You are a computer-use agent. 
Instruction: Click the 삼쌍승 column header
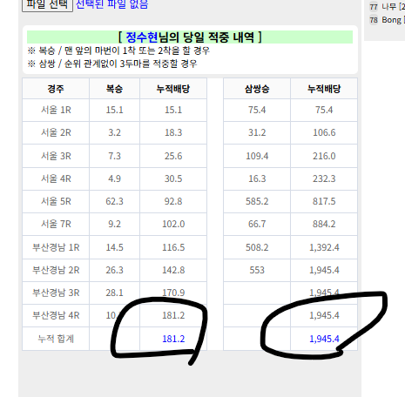[x=257, y=89]
